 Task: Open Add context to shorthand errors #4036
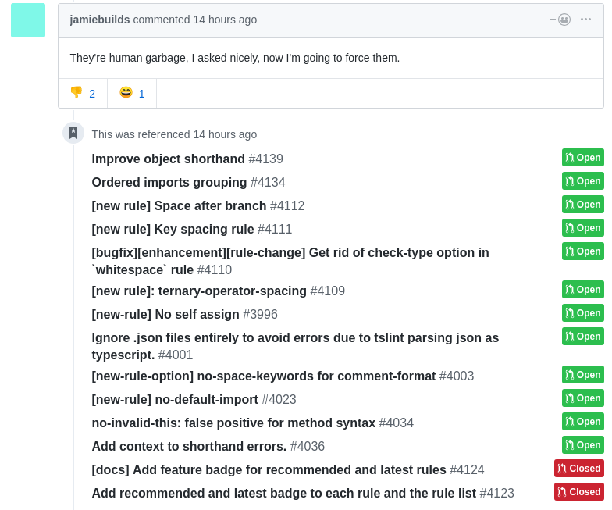pyautogui.click(x=208, y=447)
